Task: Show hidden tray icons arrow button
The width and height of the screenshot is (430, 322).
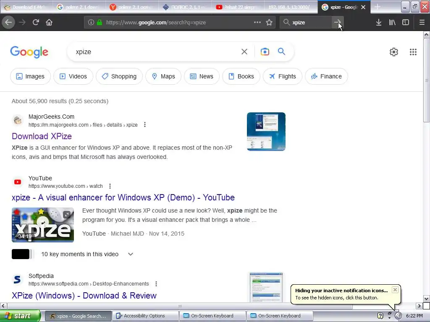Action: tap(398, 316)
